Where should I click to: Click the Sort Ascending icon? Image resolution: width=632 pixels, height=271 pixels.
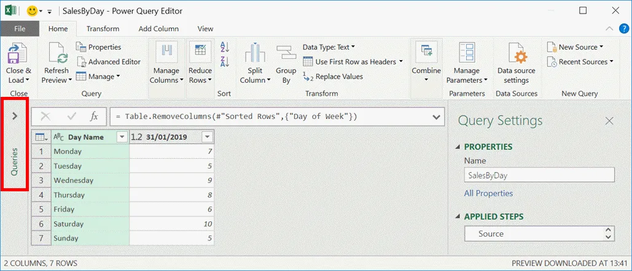tap(224, 48)
